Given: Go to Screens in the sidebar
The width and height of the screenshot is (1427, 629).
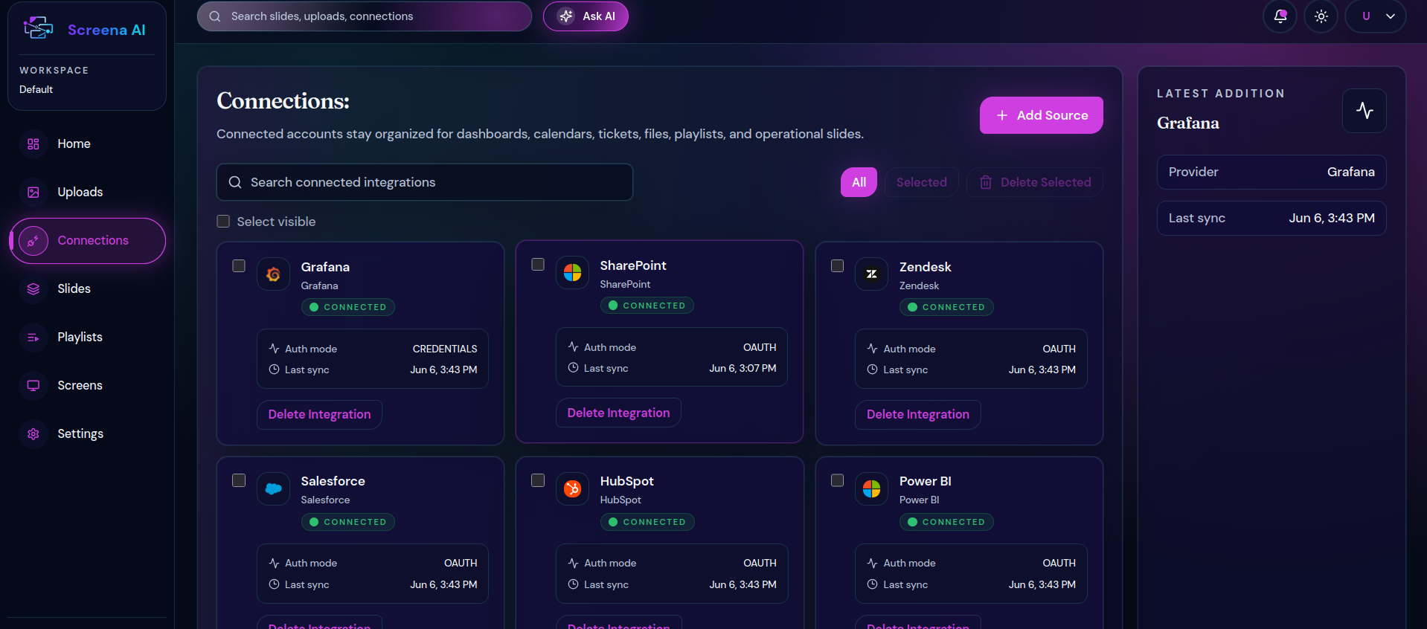Looking at the screenshot, I should coord(86,386).
